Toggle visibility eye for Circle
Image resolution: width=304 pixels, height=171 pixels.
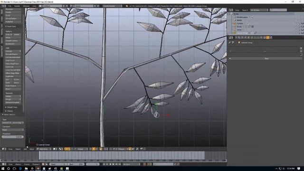[x=296, y=27]
